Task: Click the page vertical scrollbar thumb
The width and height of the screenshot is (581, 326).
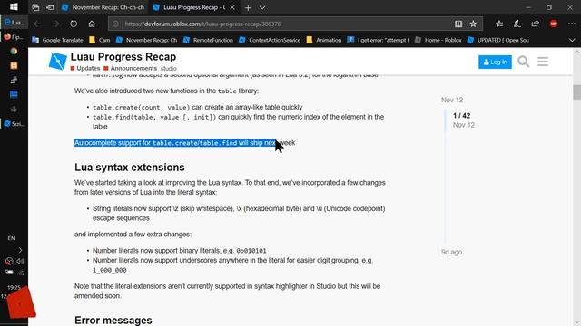Action: coord(577,92)
